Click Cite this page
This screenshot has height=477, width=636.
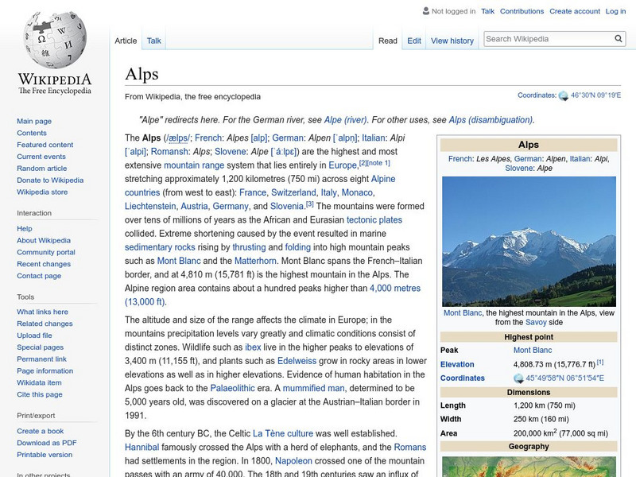pos(39,394)
